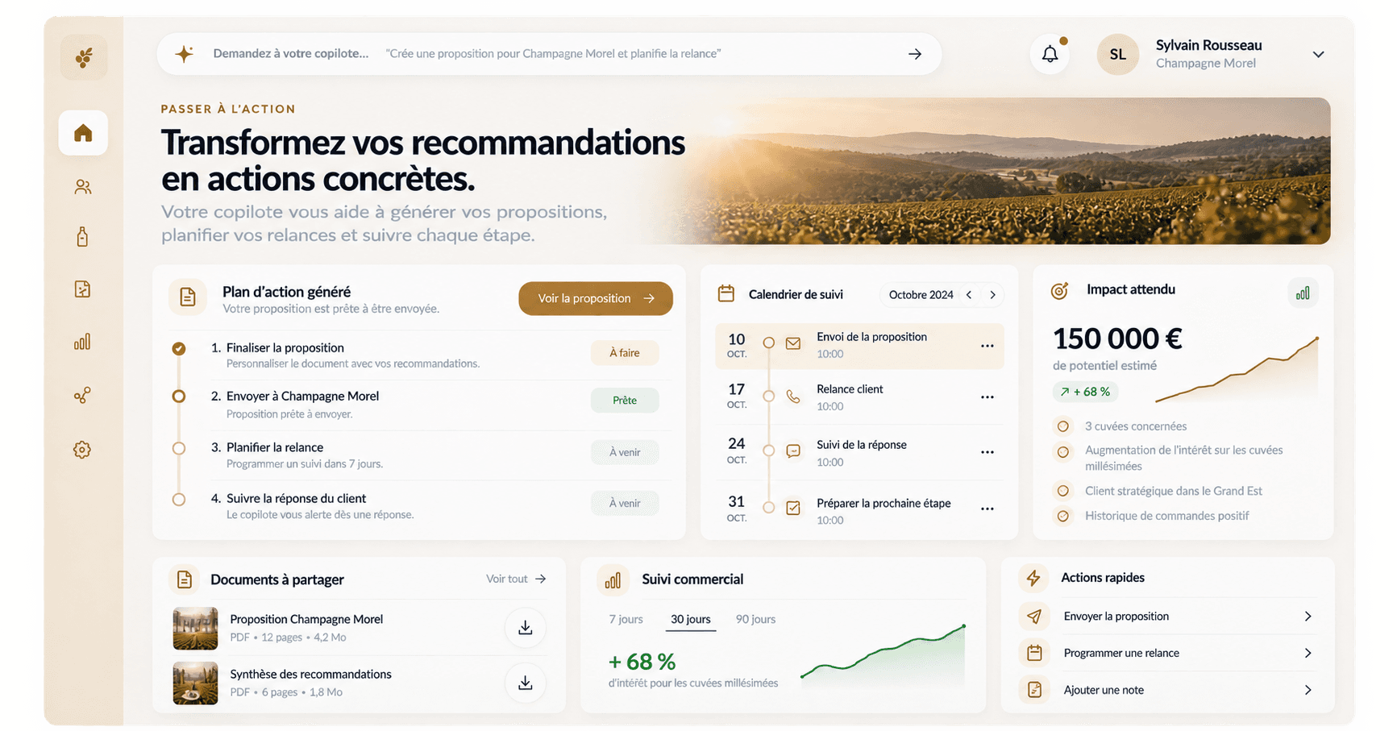
Task: Open more options for Préparer la prochaine étape
Action: point(987,509)
